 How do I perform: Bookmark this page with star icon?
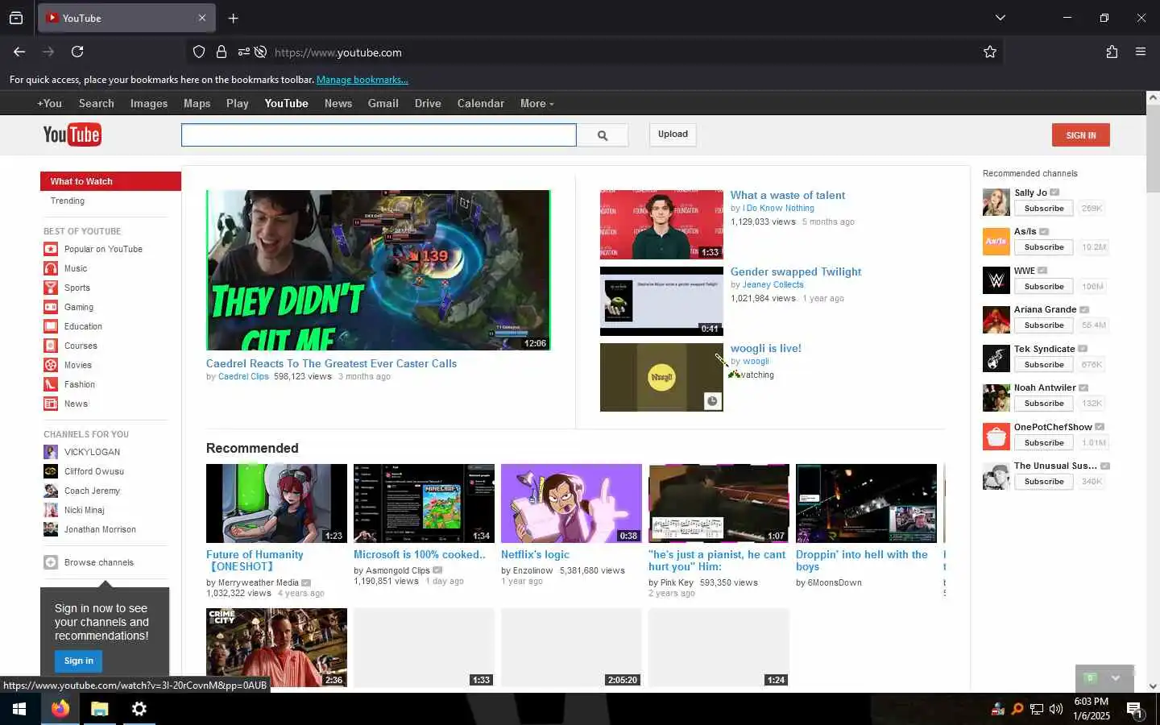pos(990,52)
